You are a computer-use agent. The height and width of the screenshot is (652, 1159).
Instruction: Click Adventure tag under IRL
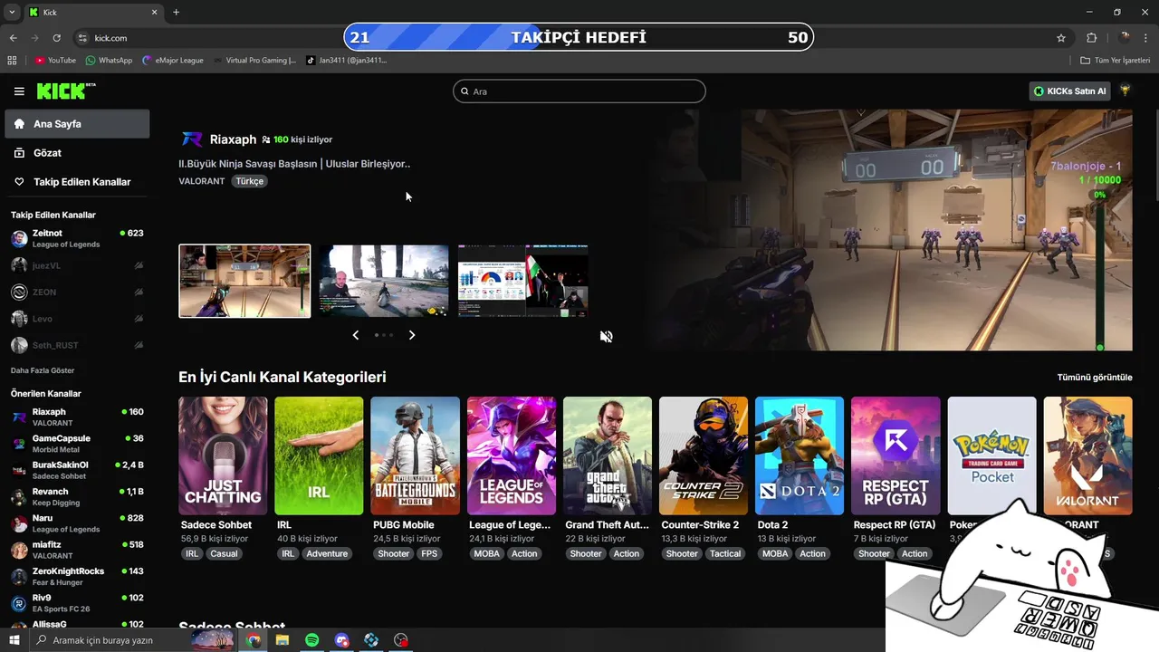pyautogui.click(x=327, y=554)
